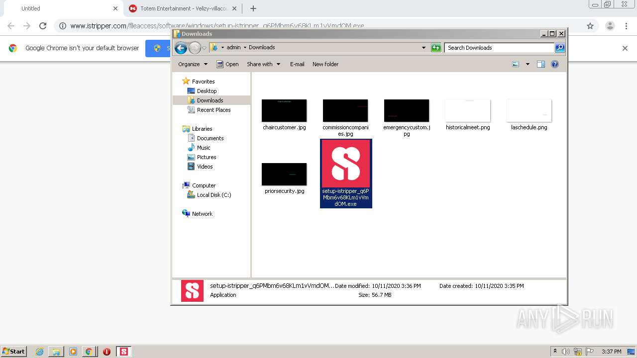
Task: Click Chrome back arrow
Action: [11, 26]
